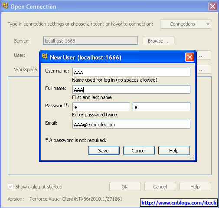This screenshot has width=219, height=208.
Task: Select the first Password field
Action: pyautogui.click(x=101, y=107)
